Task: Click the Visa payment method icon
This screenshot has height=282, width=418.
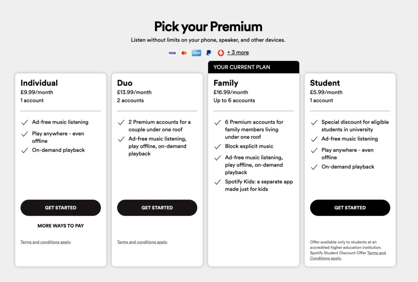Action: [172, 53]
